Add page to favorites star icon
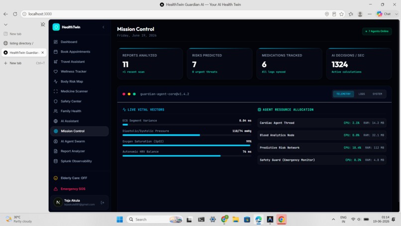Screen dimensions: 401x226 341,14
